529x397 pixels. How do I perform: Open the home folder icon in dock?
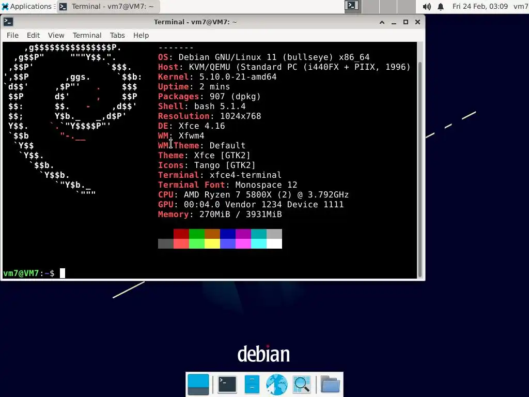click(x=330, y=384)
